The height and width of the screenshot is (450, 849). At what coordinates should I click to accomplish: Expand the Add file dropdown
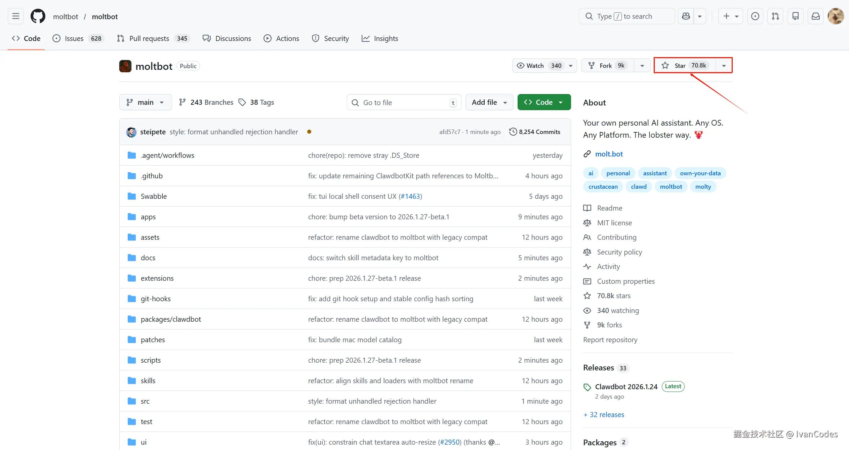point(489,102)
